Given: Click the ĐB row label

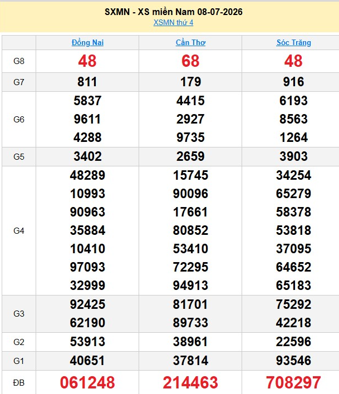Looking at the screenshot, I should point(19,383).
